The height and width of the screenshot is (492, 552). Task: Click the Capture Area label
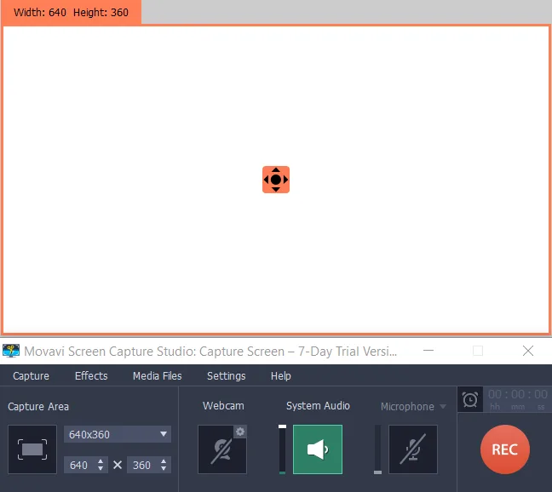click(38, 407)
